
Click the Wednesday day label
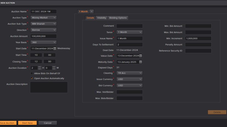tap(64, 48)
